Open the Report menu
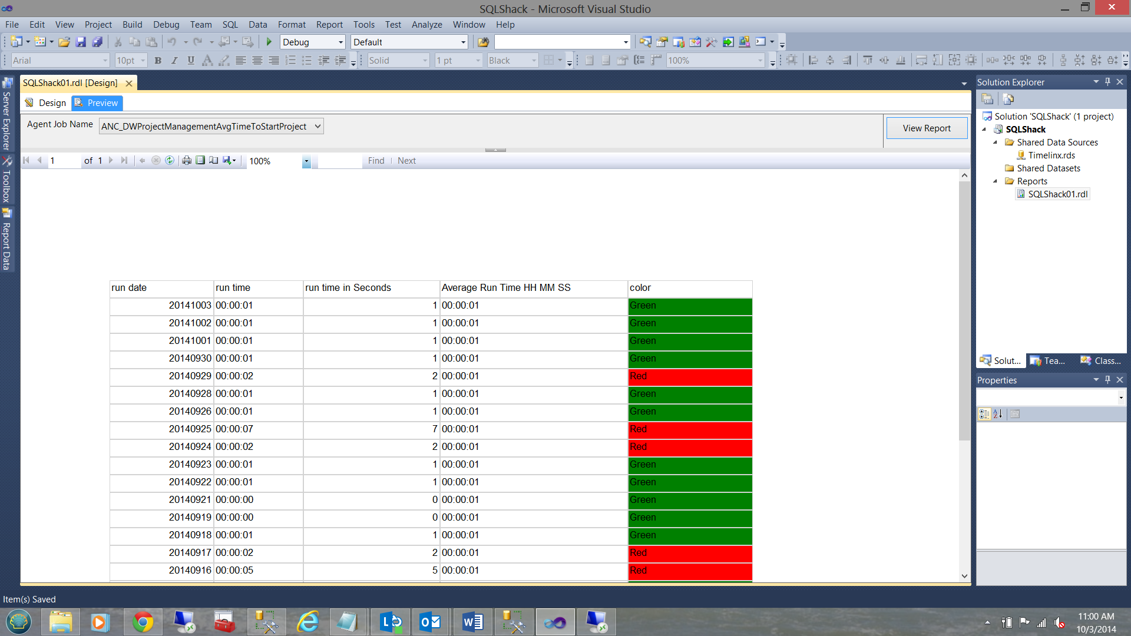The height and width of the screenshot is (636, 1131). (x=329, y=25)
